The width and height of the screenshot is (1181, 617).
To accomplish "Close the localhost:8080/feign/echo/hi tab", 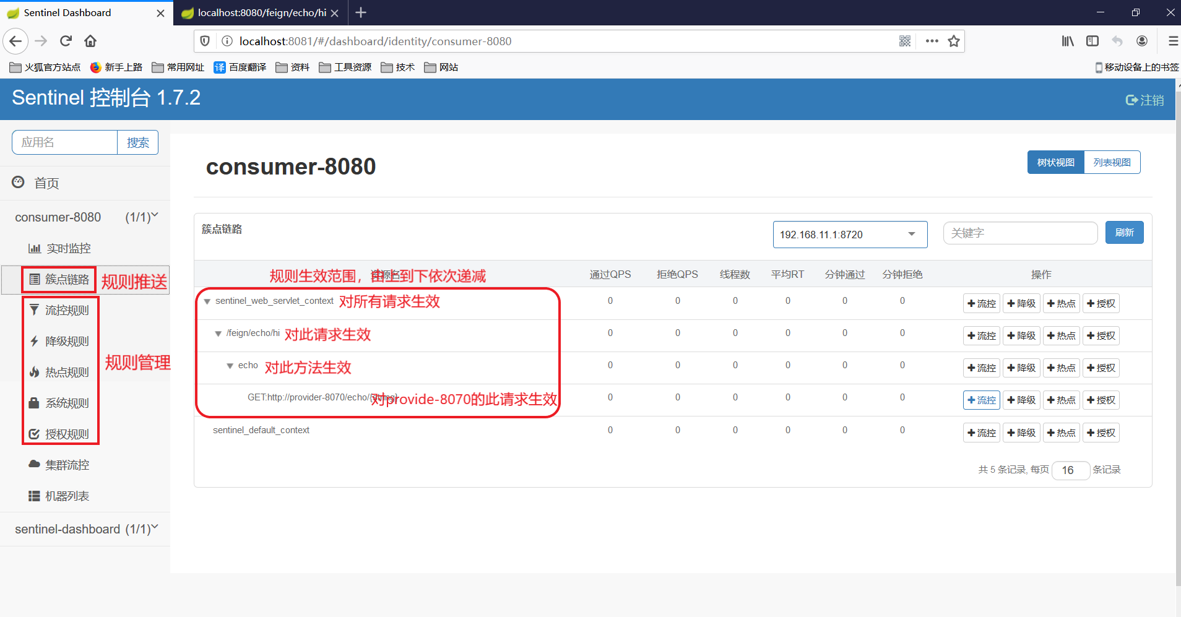I will (335, 13).
